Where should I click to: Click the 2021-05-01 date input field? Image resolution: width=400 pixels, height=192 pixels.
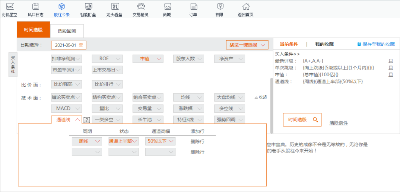pos(69,45)
